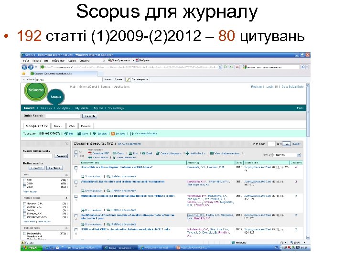Click the Set alert bell icon
Viewport: 344px width, 258px height.
pyautogui.click(x=95, y=134)
